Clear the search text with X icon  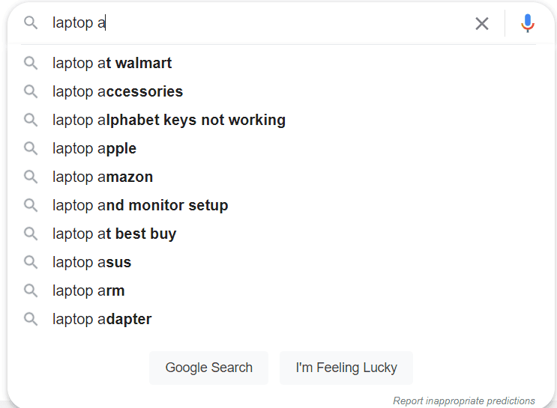[482, 23]
